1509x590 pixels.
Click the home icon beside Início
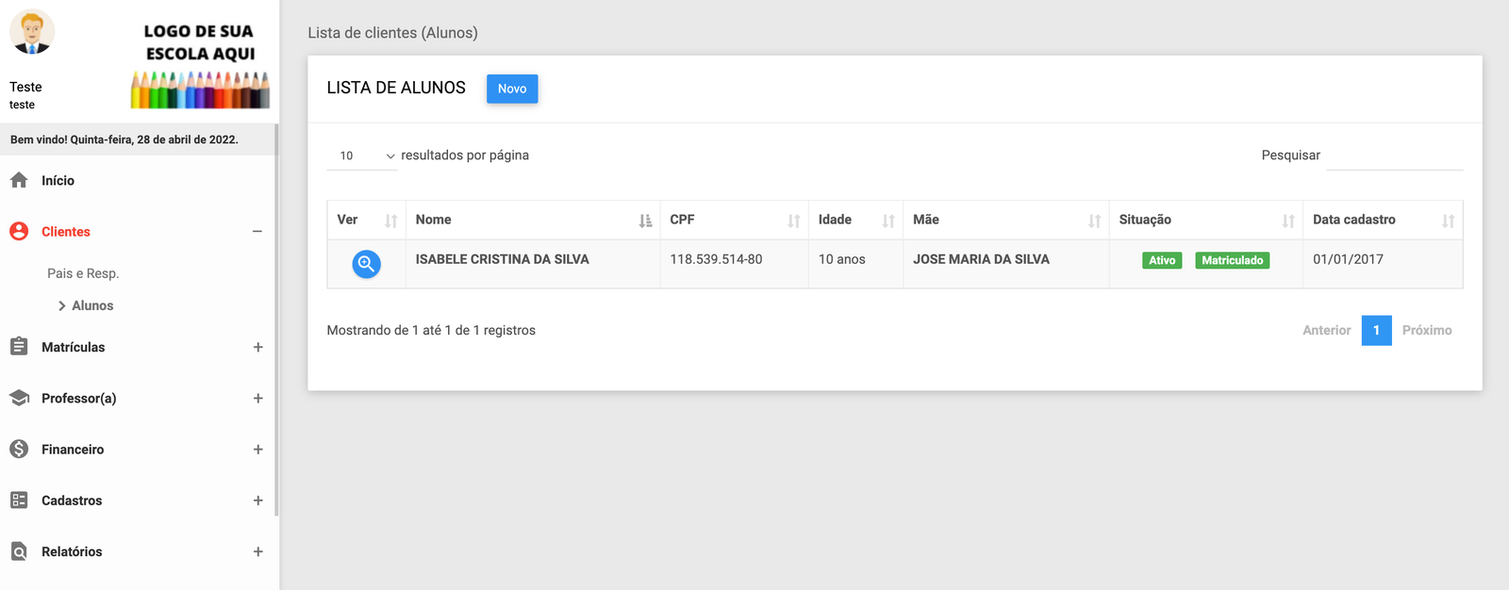(x=19, y=180)
